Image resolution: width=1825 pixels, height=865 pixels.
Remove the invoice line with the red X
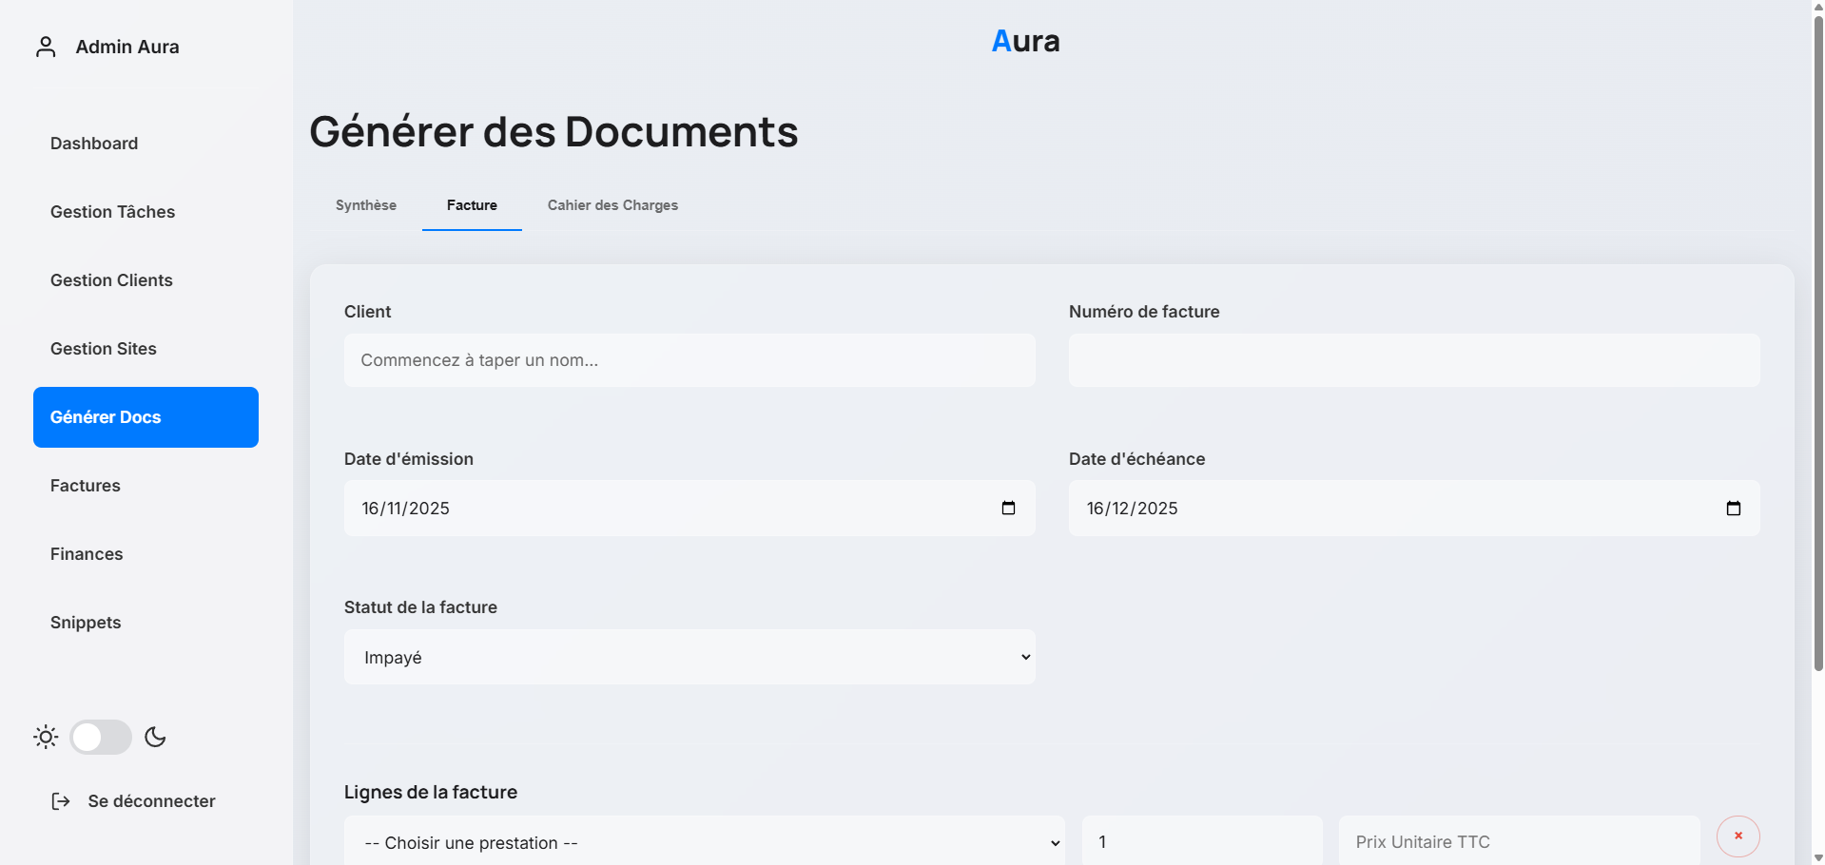[1738, 836]
